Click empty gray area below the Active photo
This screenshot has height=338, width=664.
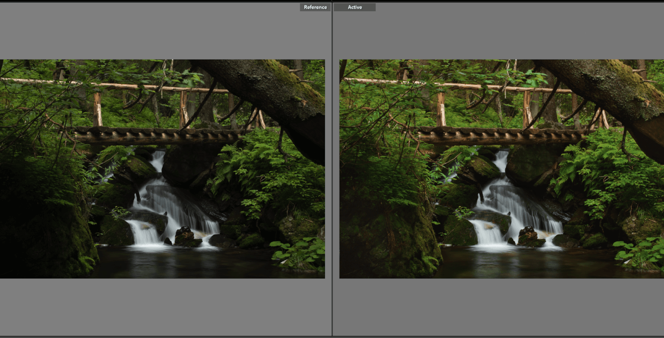click(498, 307)
